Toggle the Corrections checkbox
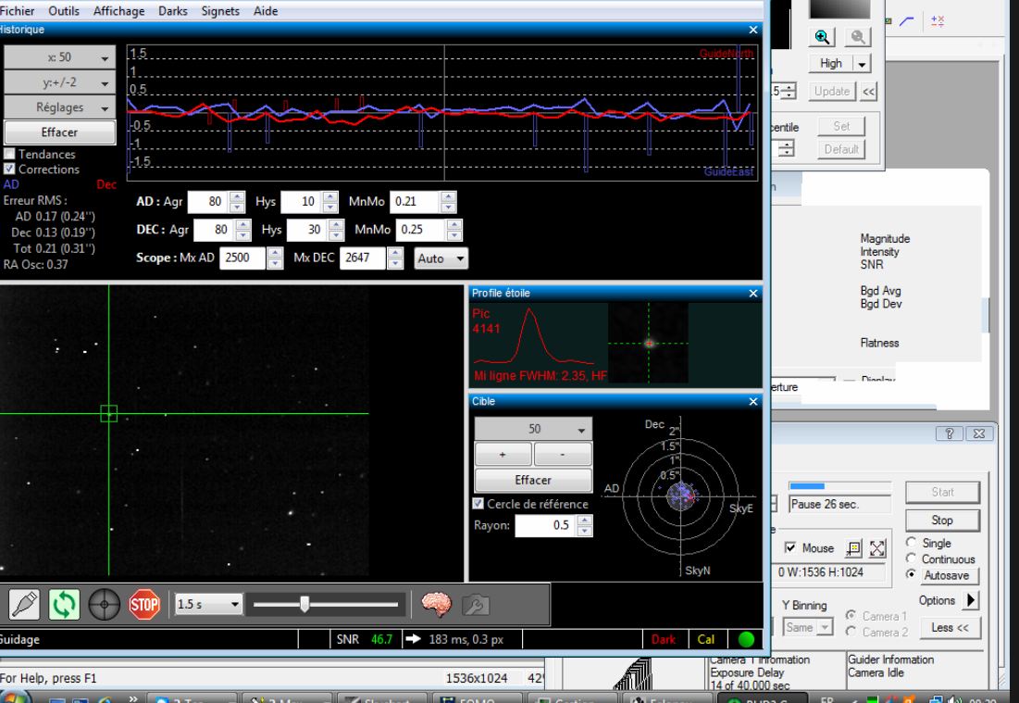The height and width of the screenshot is (703, 1019). (9, 169)
